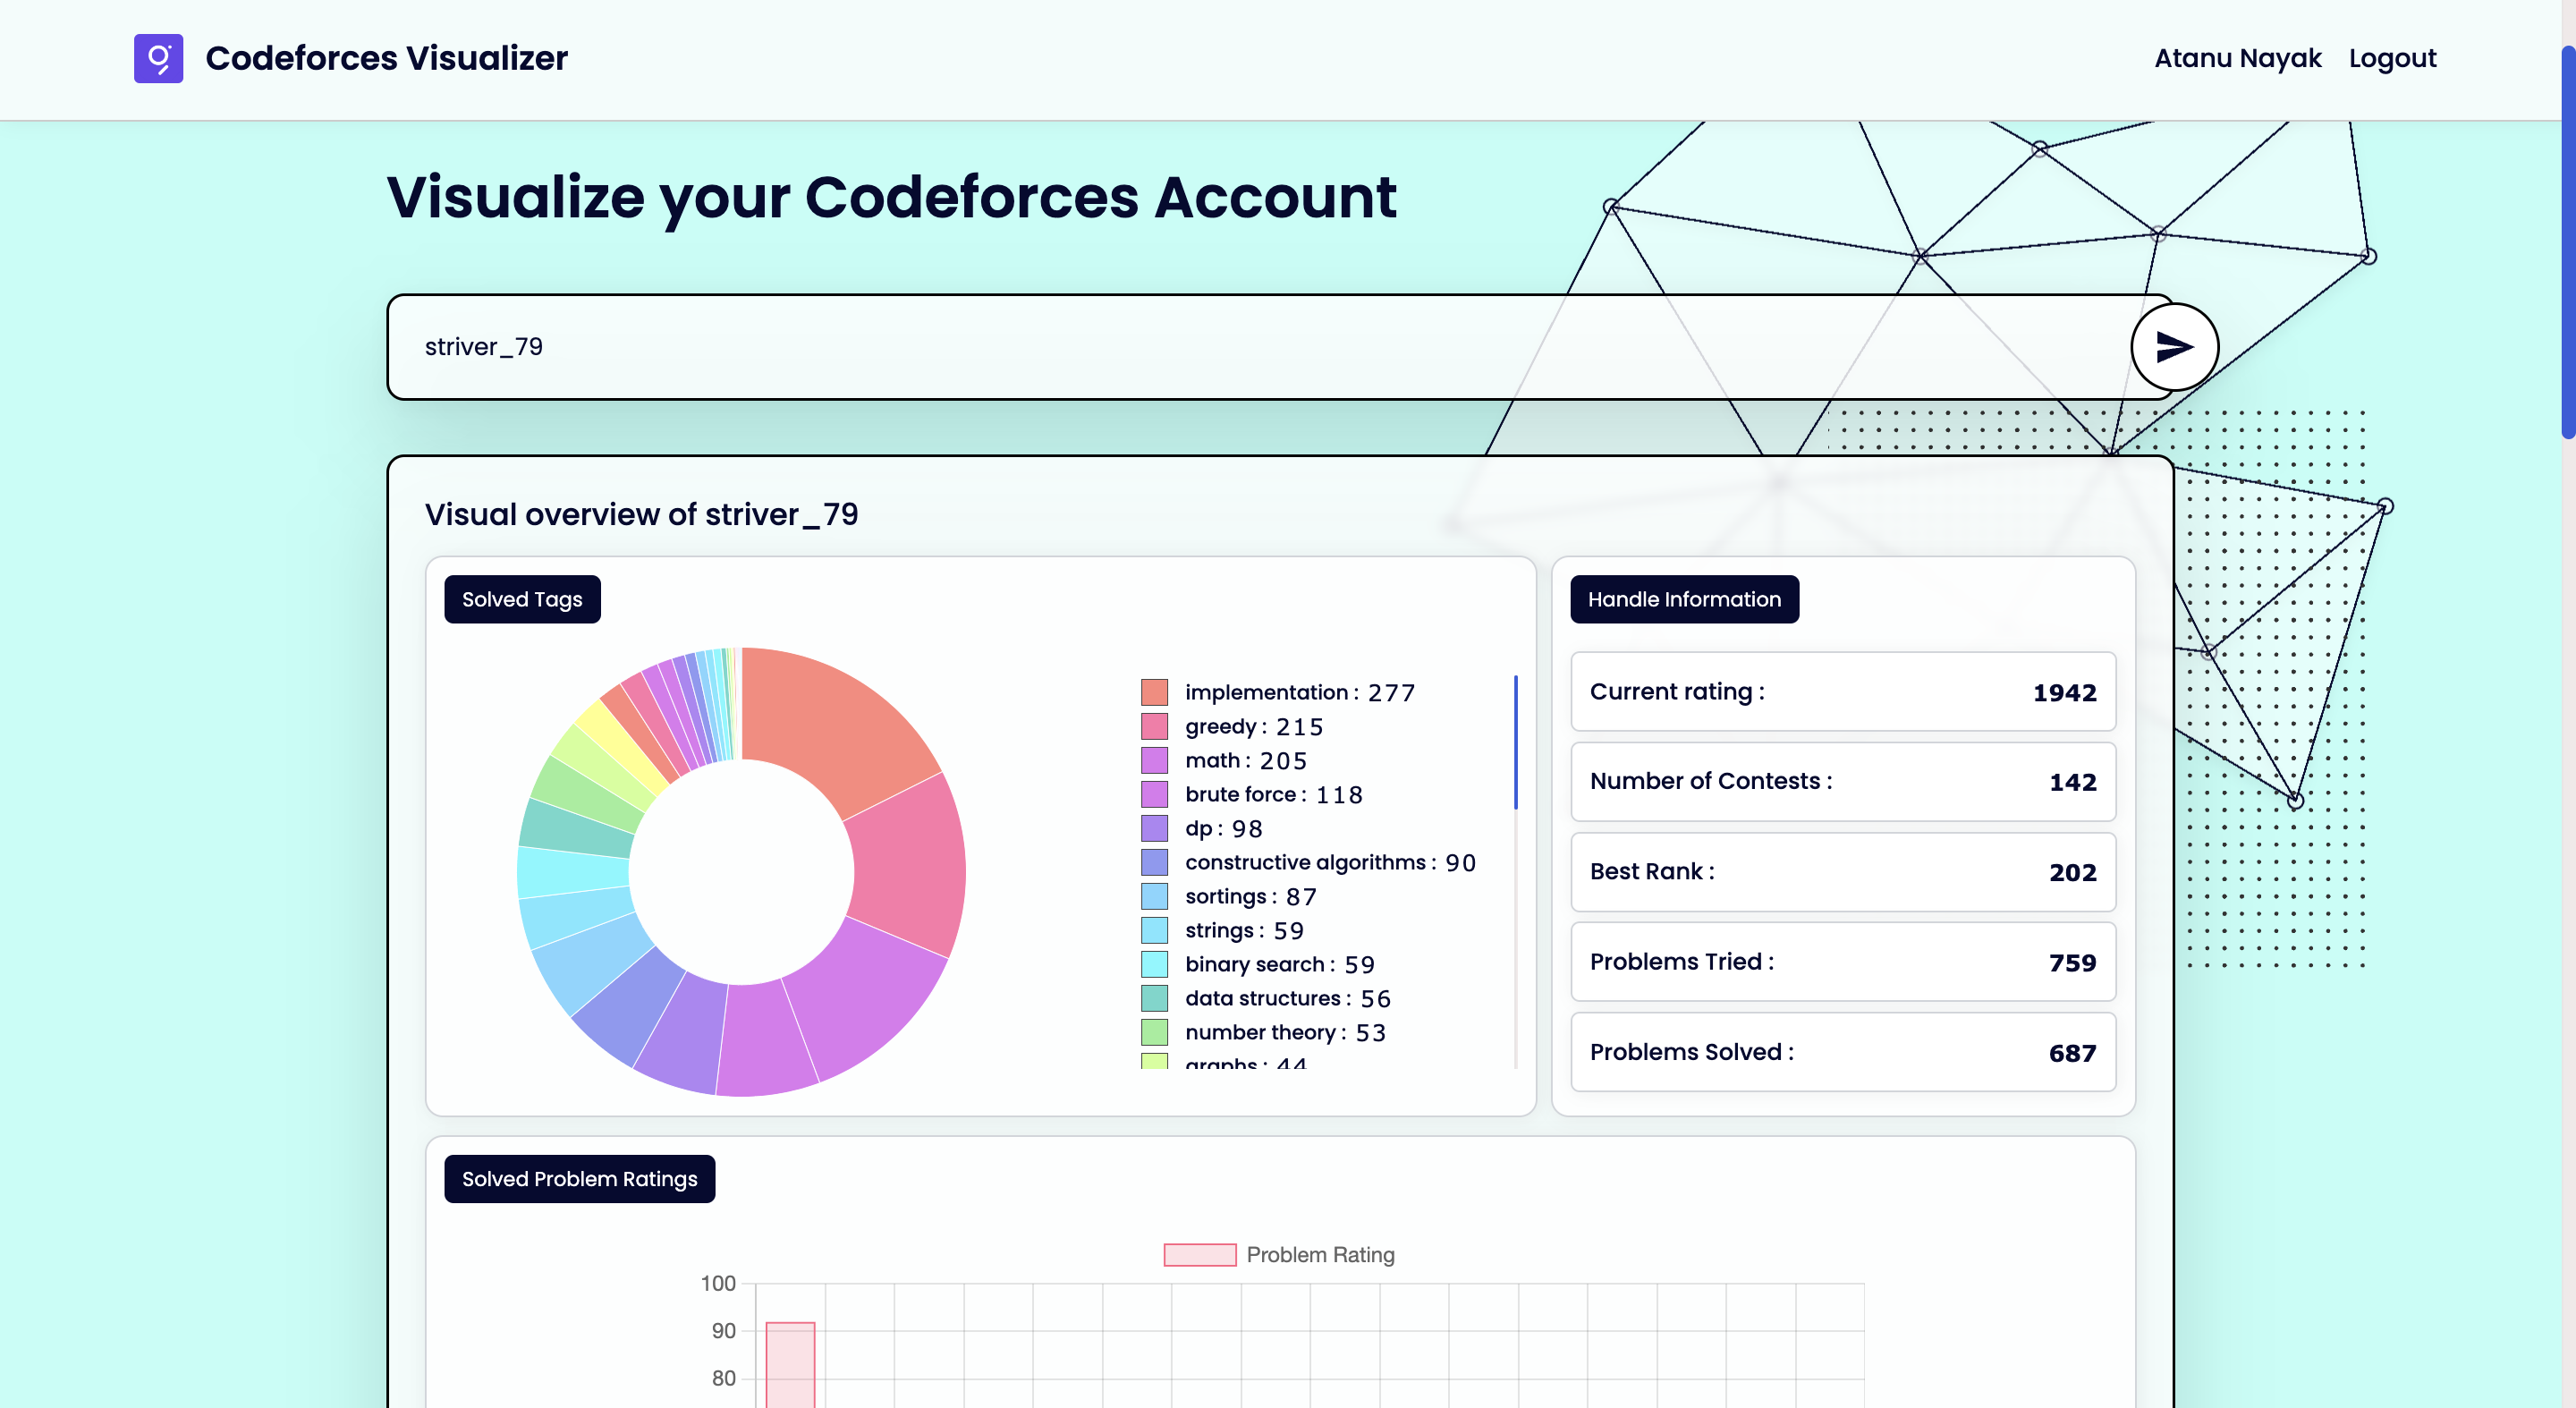
Task: Toggle the number theory legend swatch
Action: [x=1154, y=1032]
